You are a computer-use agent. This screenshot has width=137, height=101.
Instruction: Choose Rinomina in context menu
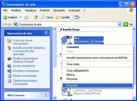(98, 79)
